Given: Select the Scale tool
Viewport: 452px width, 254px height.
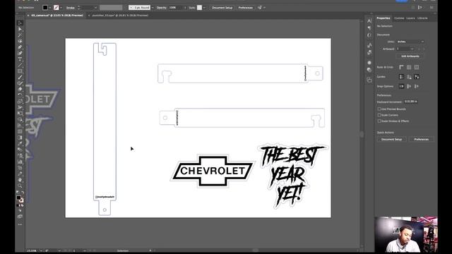Looking at the screenshot, I should coord(20,102).
